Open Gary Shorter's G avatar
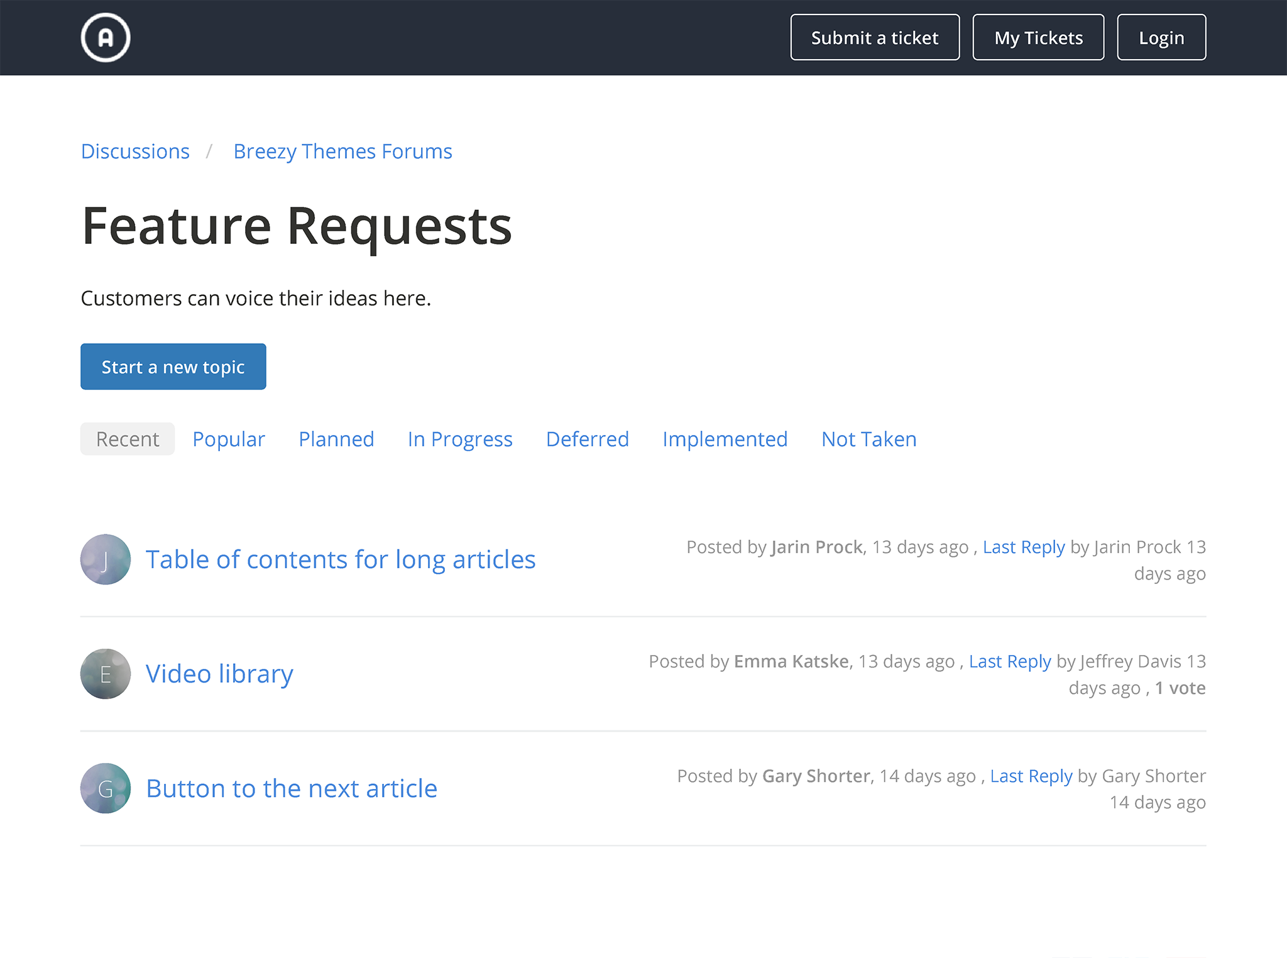Image resolution: width=1287 pixels, height=958 pixels. click(x=106, y=788)
